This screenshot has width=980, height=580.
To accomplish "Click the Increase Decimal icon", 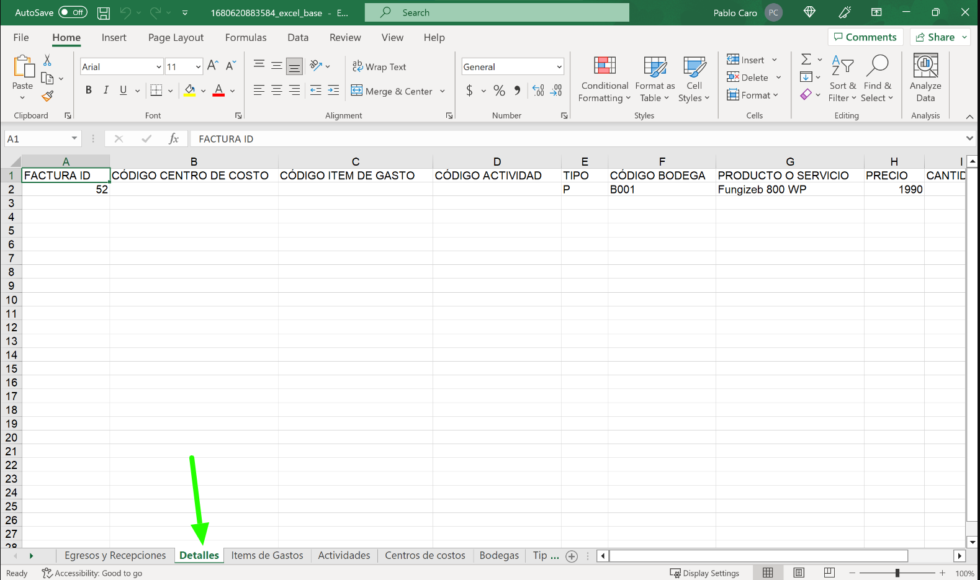I will (x=538, y=91).
